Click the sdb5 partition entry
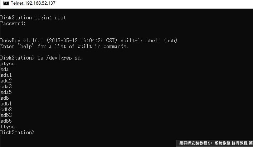The image size is (253, 147). pos(6,121)
